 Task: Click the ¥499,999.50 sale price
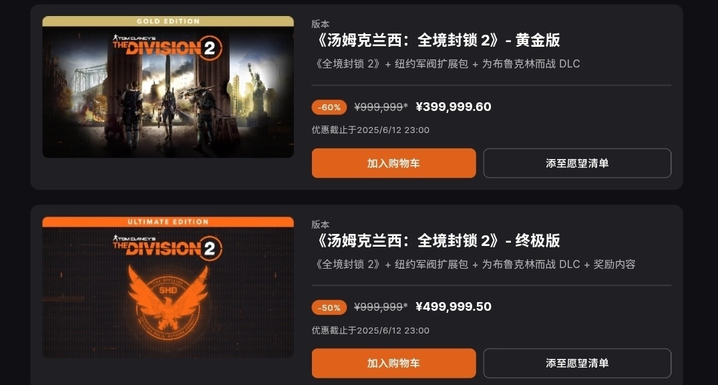coord(454,307)
